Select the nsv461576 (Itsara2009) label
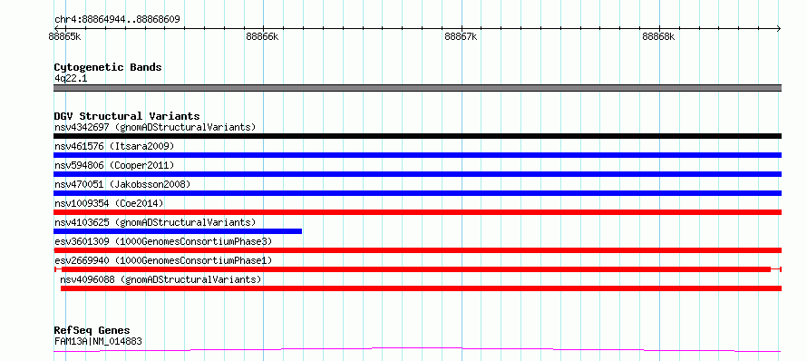This screenshot has height=361, width=807. click(x=114, y=146)
